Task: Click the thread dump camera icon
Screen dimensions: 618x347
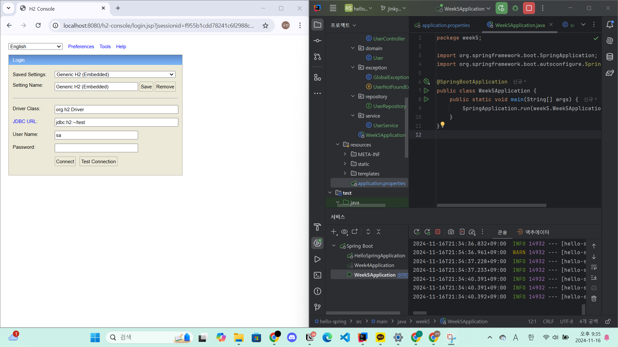Action: 451,232
